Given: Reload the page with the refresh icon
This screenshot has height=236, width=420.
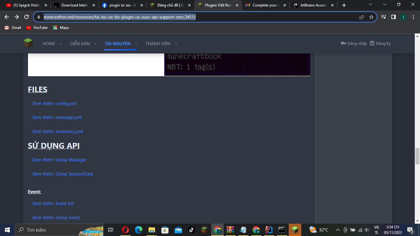Looking at the screenshot, I should (x=26, y=17).
